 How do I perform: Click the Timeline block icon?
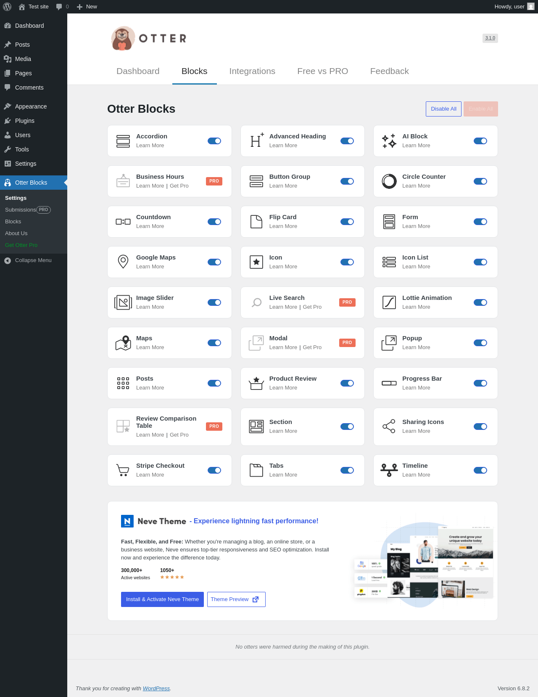pos(389,470)
